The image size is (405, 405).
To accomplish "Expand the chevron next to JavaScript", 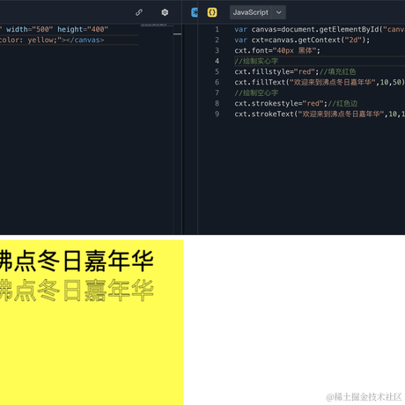I will [x=279, y=12].
